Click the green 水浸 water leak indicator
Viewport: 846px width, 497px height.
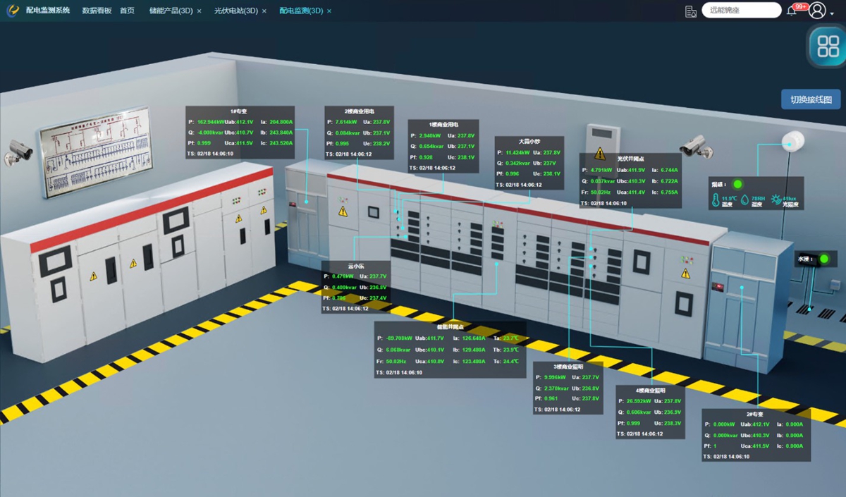(823, 259)
